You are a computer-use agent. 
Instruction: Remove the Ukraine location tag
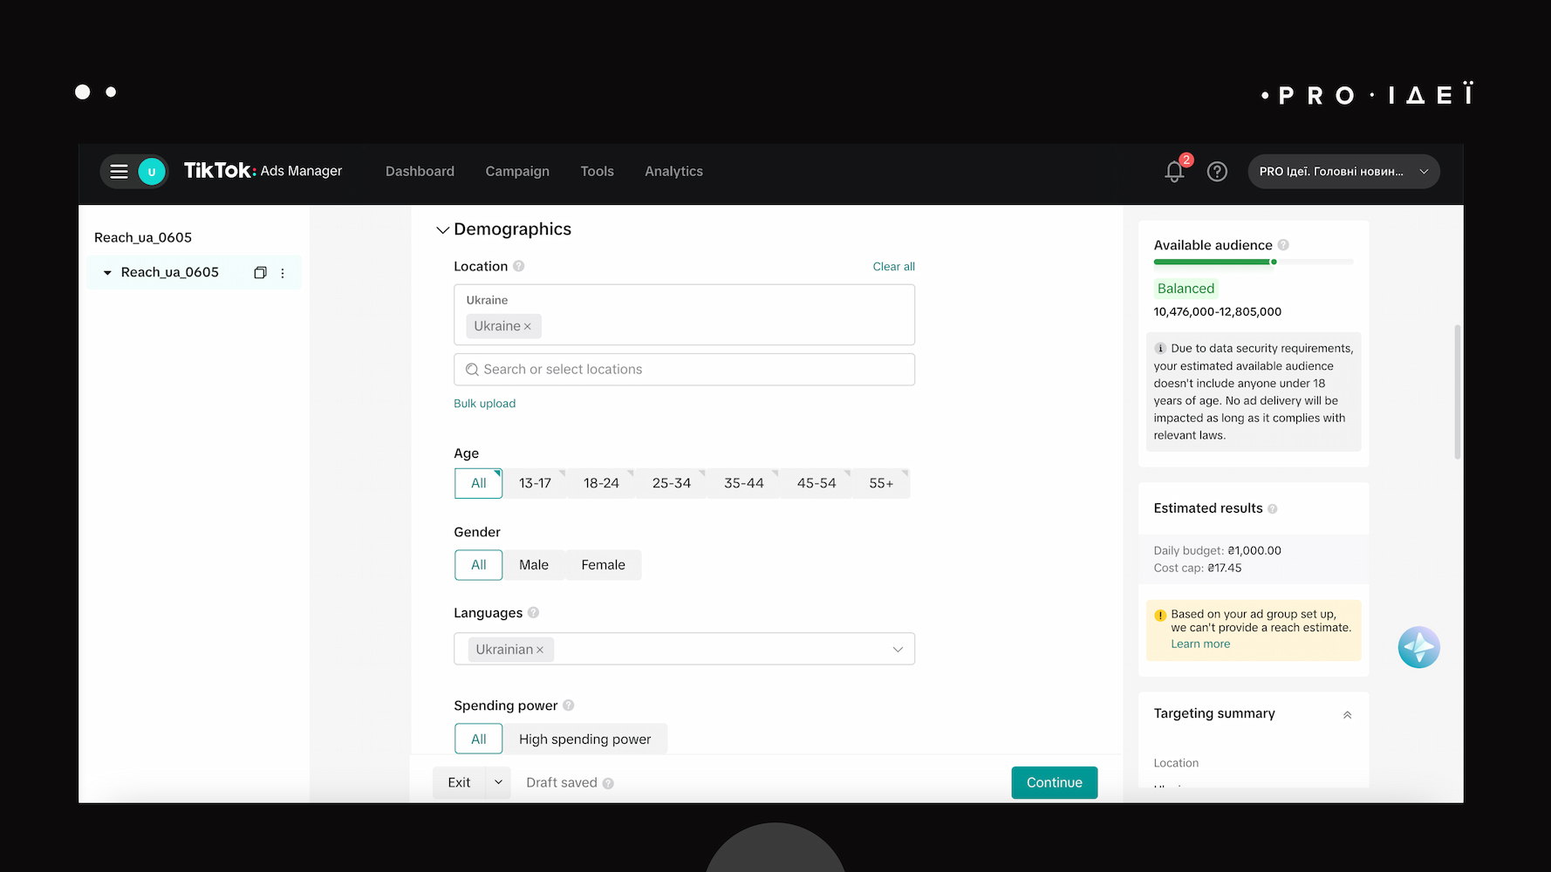527,327
